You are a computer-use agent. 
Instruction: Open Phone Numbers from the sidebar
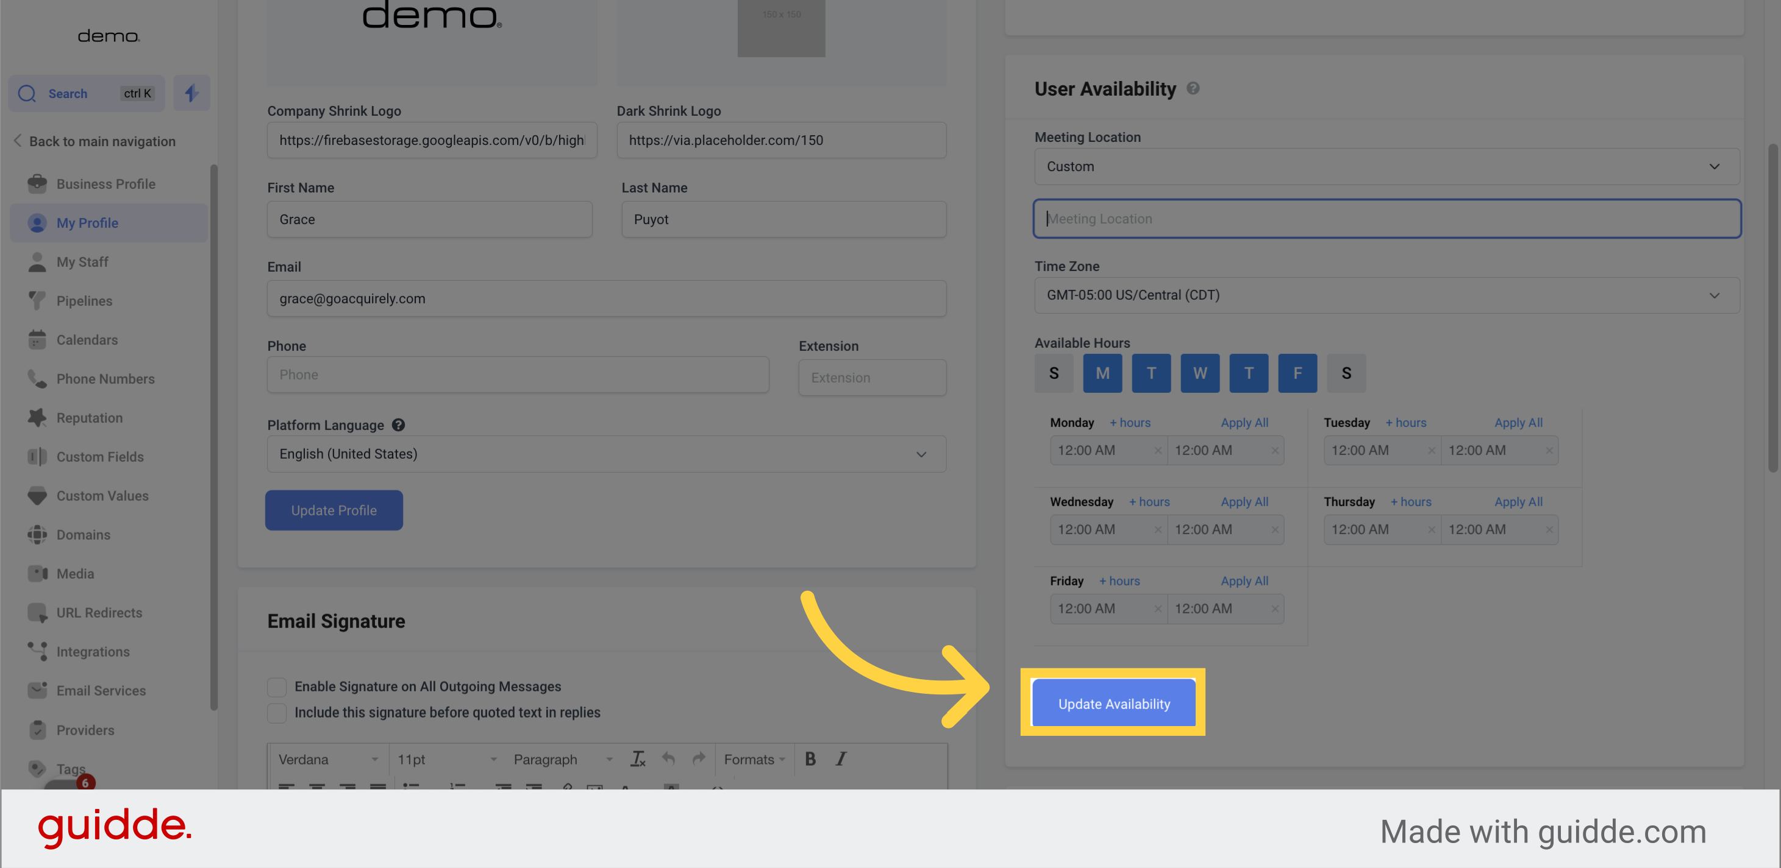pyautogui.click(x=37, y=378)
